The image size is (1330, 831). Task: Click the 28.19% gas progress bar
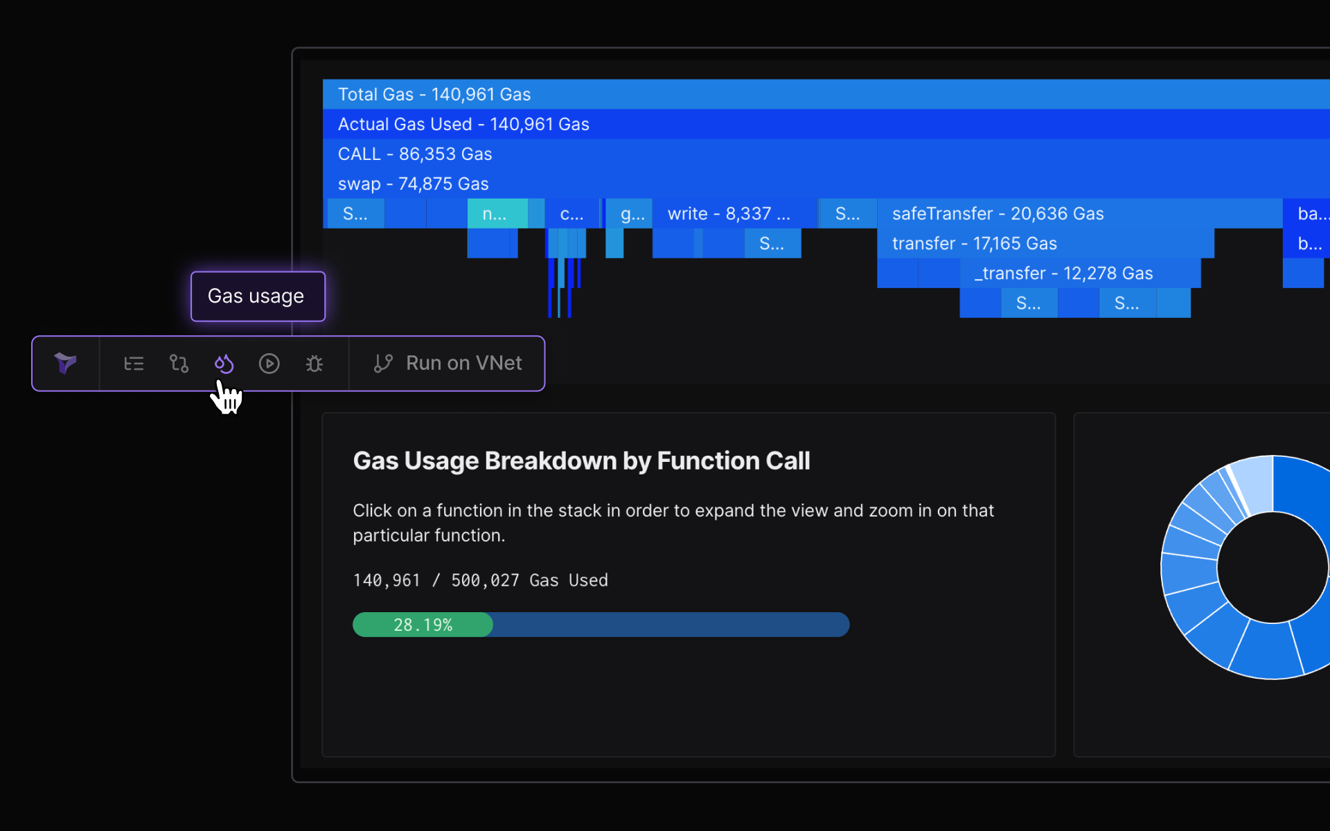(600, 625)
